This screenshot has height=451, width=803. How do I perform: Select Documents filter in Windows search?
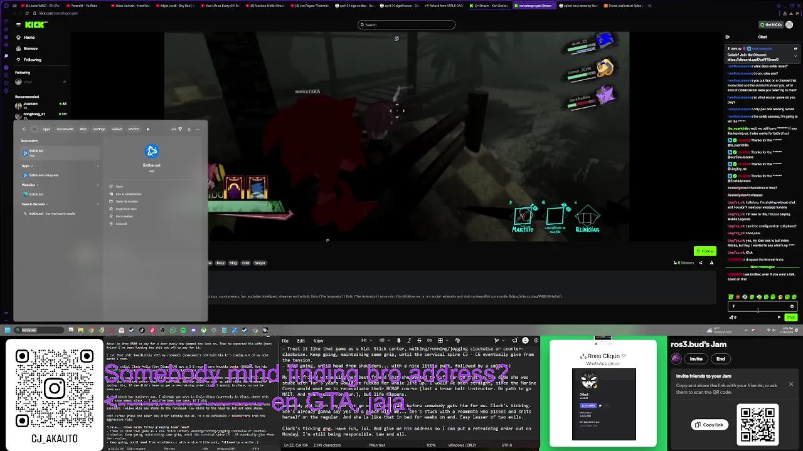pyautogui.click(x=65, y=129)
